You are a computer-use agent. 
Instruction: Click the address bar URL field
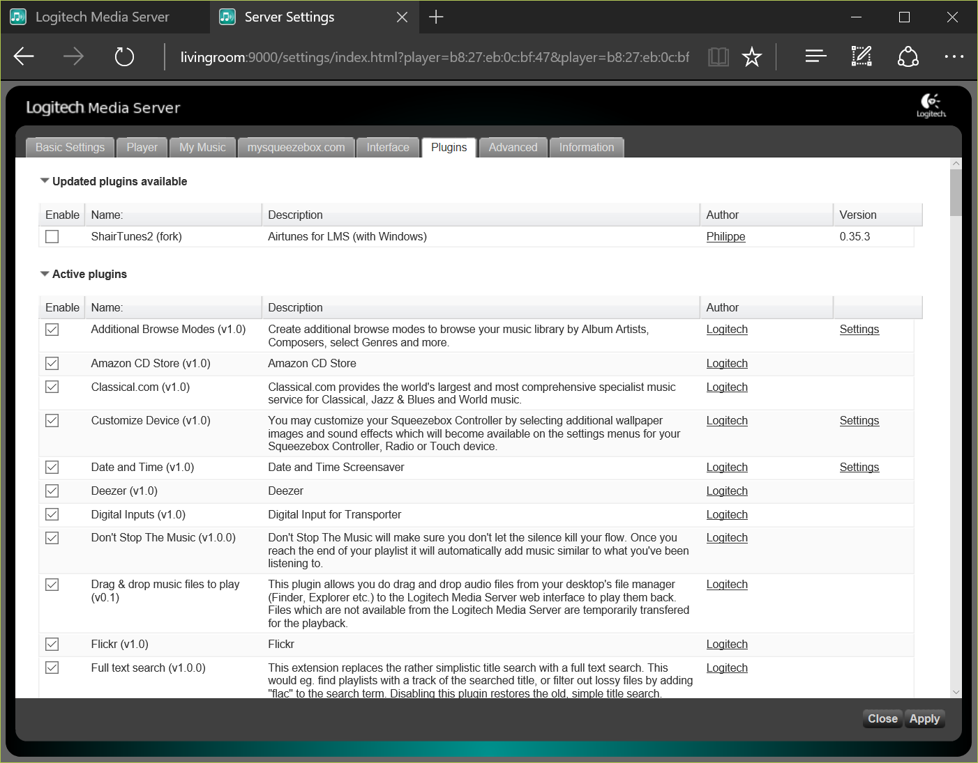pos(435,57)
